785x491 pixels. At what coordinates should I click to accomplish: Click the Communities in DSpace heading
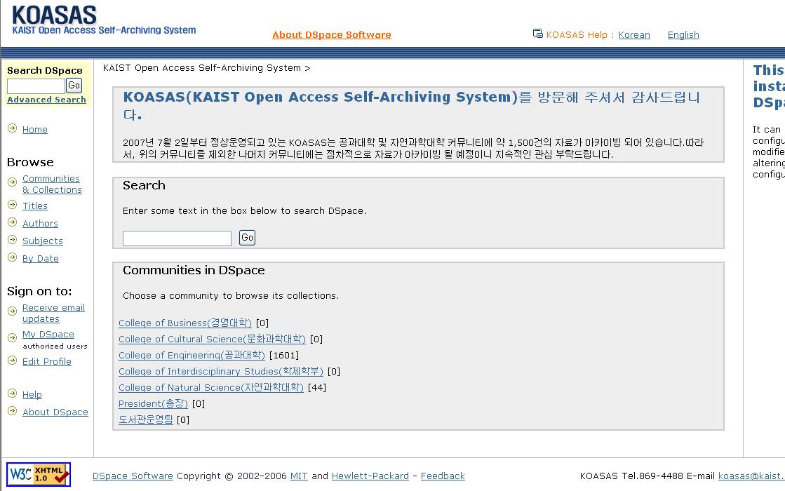click(x=194, y=270)
